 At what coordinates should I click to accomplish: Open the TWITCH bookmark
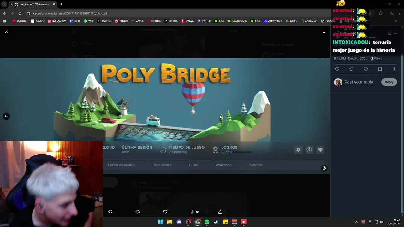(204, 21)
